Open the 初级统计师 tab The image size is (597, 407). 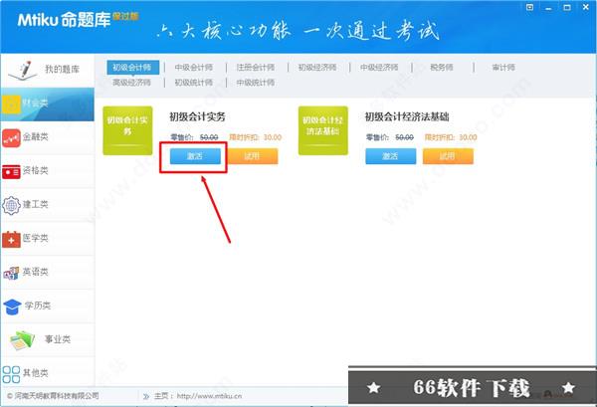[x=194, y=83]
